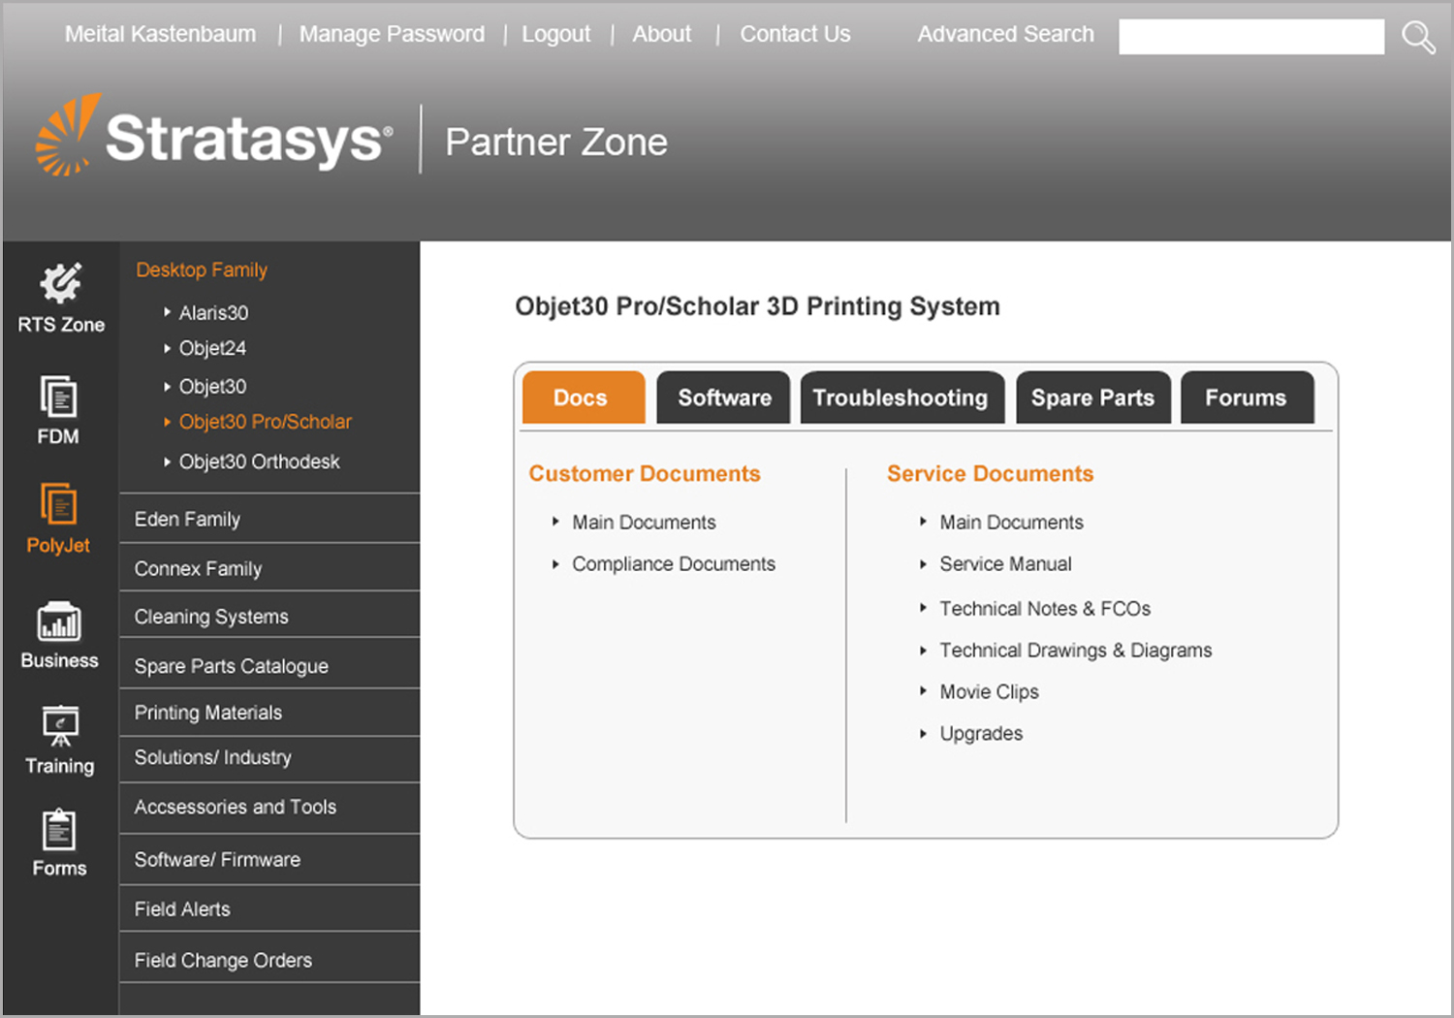
Task: Collapse the Desktop Family section
Action: 202,270
